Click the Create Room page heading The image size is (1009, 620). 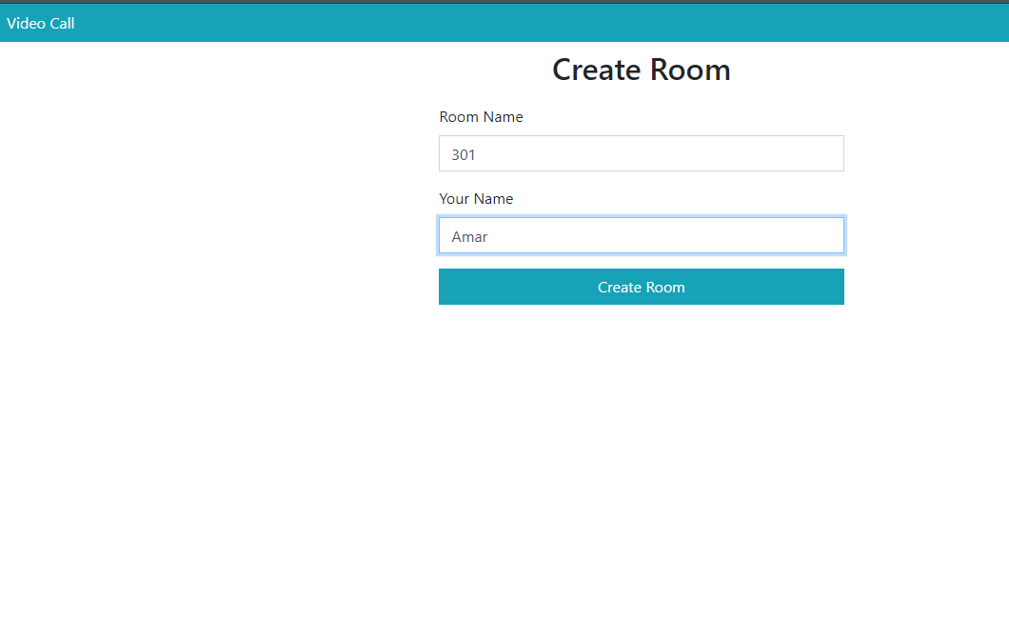point(641,70)
